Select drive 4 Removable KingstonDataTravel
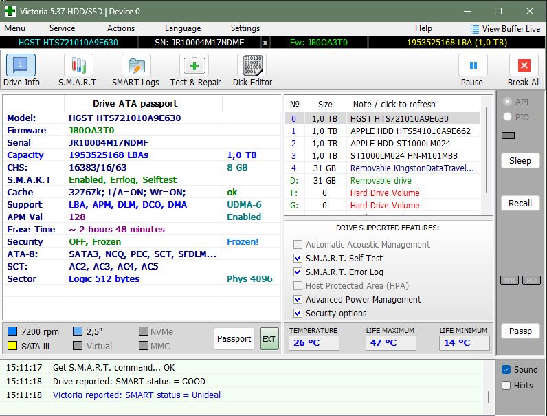 (x=383, y=168)
